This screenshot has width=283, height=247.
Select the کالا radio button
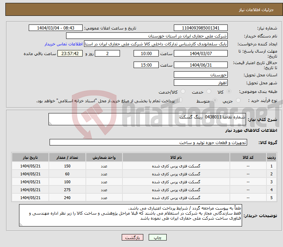tap(229, 92)
